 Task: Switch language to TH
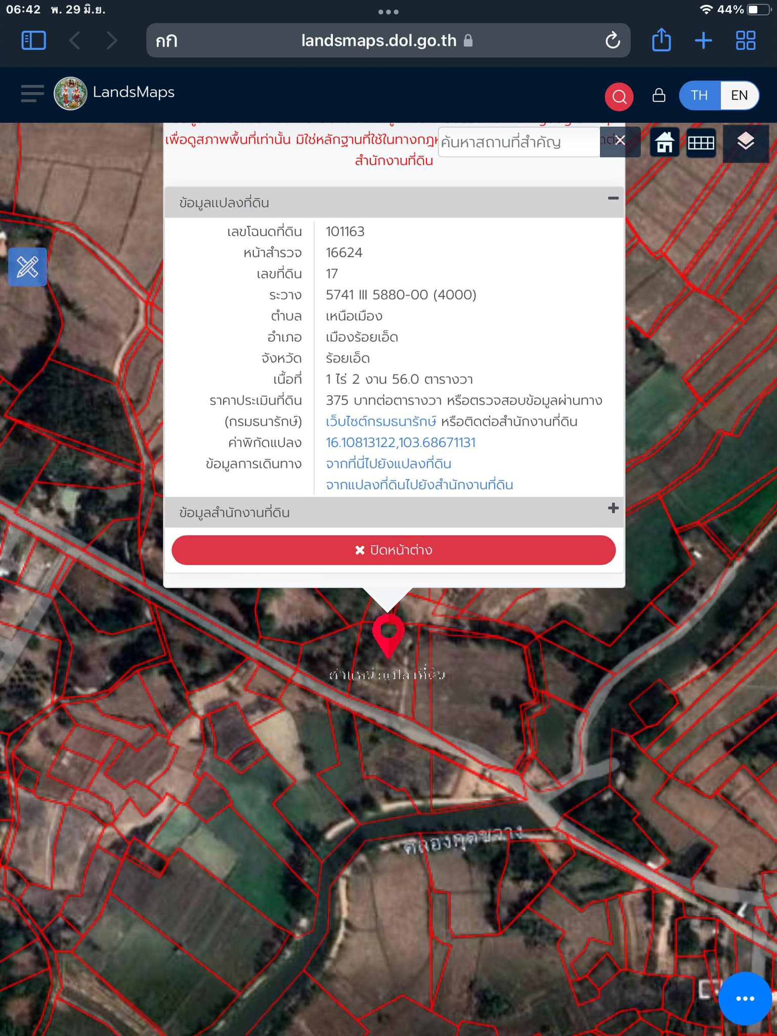click(699, 95)
